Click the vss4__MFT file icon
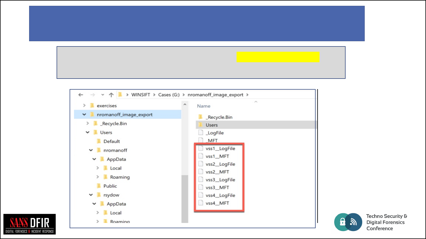Screen dimensions: 426x239 (x=201, y=203)
